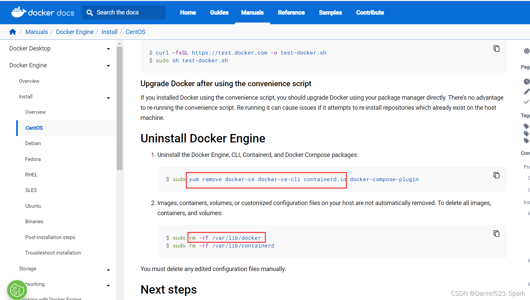This screenshot has height=300, width=530.
Task: Collapse the Docker Engine sidebar section
Action: 108,66
